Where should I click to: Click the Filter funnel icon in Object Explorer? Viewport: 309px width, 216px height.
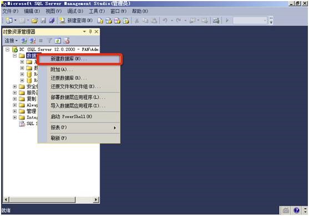(x=49, y=41)
